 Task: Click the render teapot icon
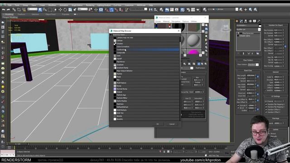click(198, 10)
